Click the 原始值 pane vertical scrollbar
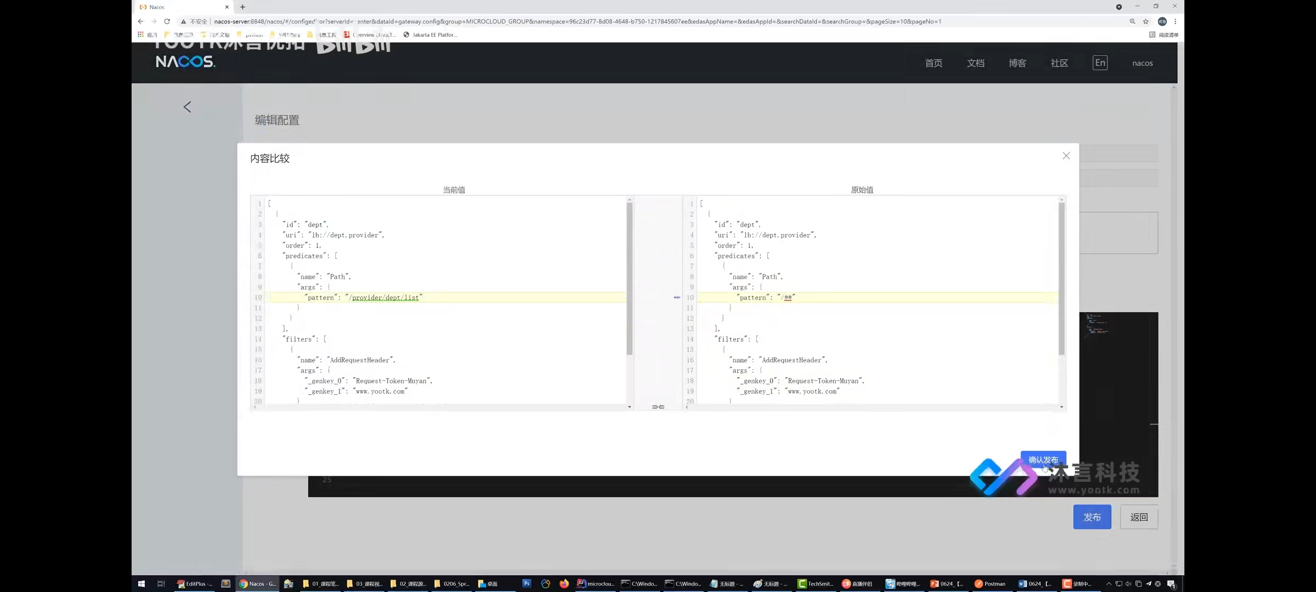 coord(1062,279)
